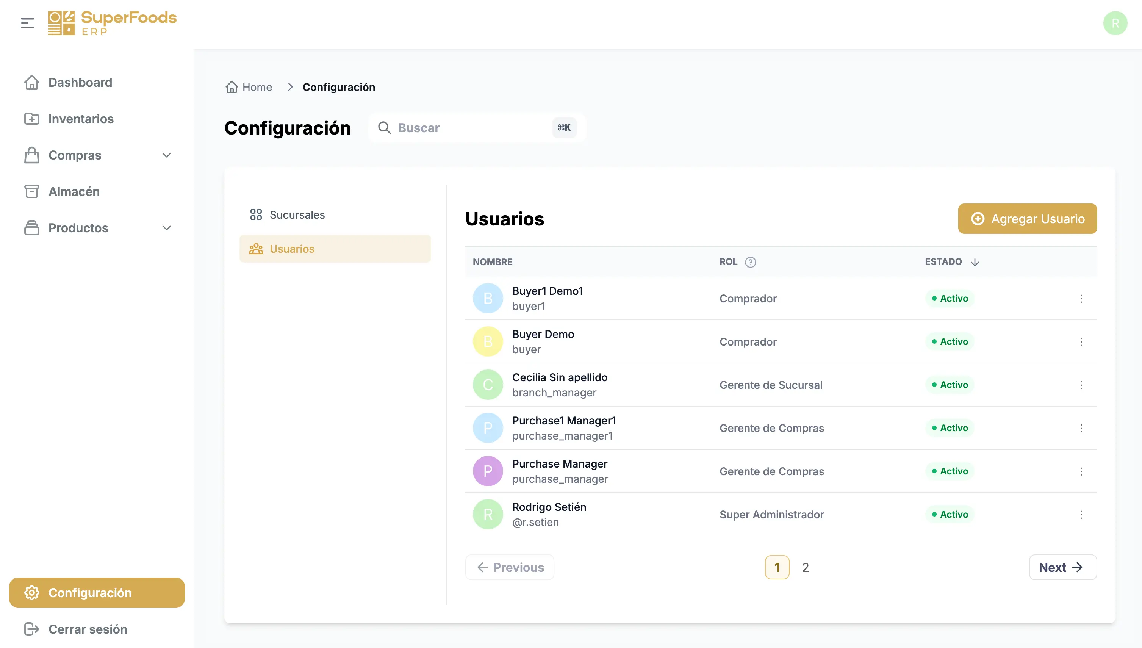Open the three-dot menu for Rodrigo Setién
Image resolution: width=1142 pixels, height=648 pixels.
[1081, 515]
